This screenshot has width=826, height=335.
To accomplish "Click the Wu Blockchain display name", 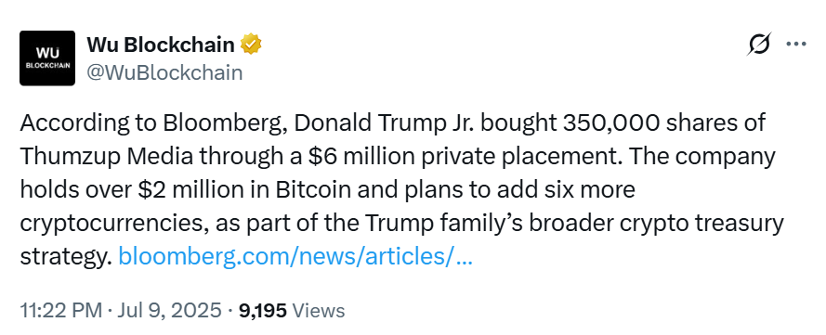I will point(161,45).
